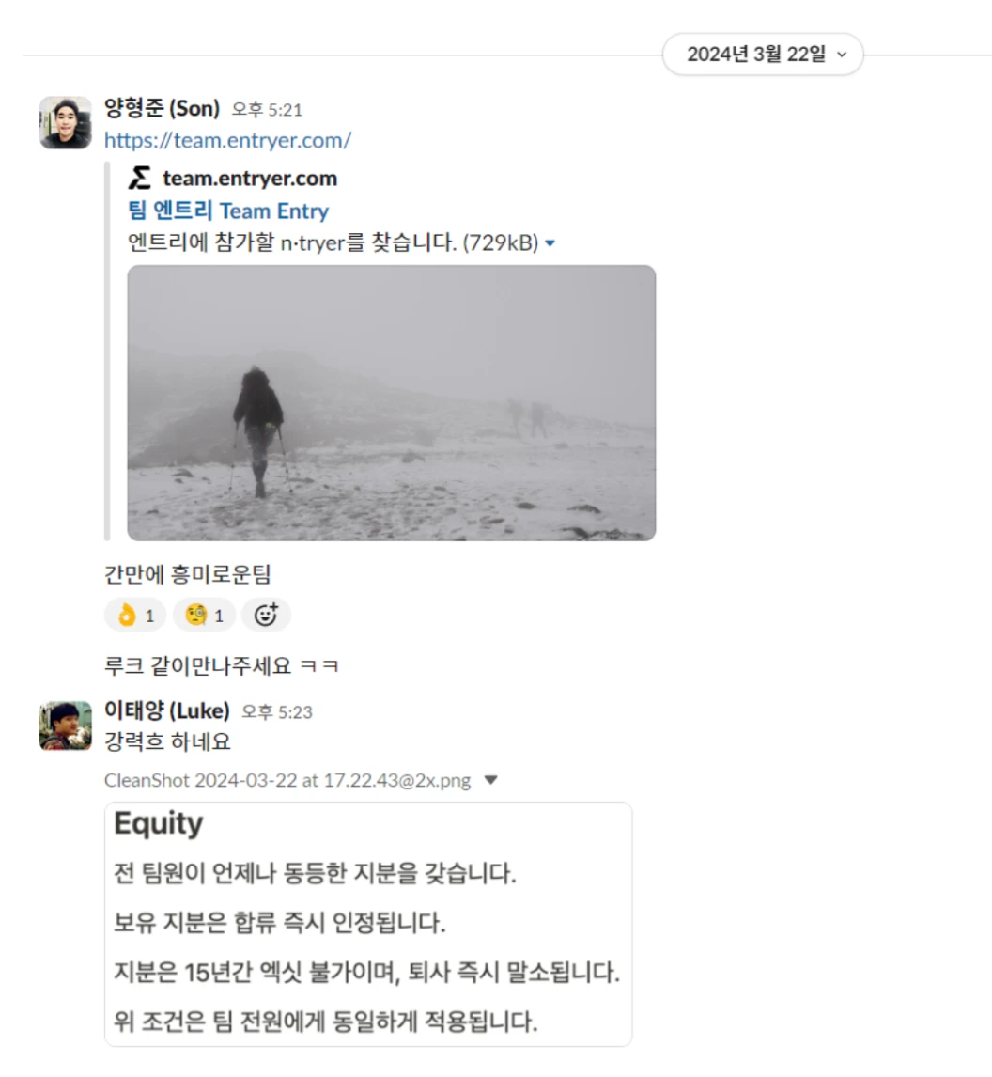The height and width of the screenshot is (1077, 992).
Task: Toggle the OK hand emoji reaction
Action: pyautogui.click(x=135, y=615)
